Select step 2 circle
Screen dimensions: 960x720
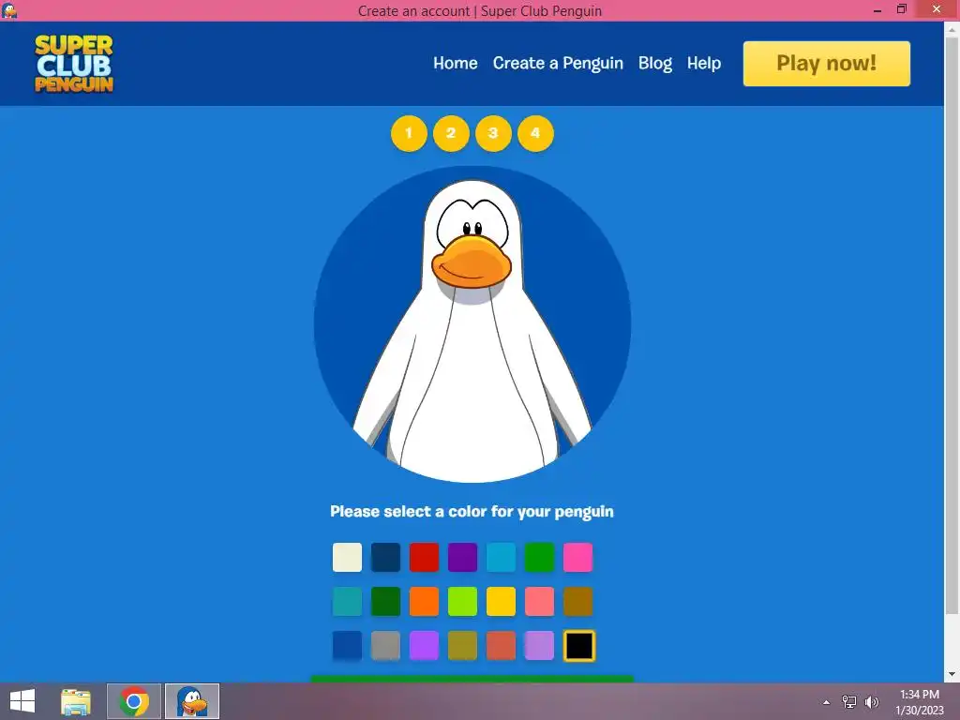tap(451, 133)
